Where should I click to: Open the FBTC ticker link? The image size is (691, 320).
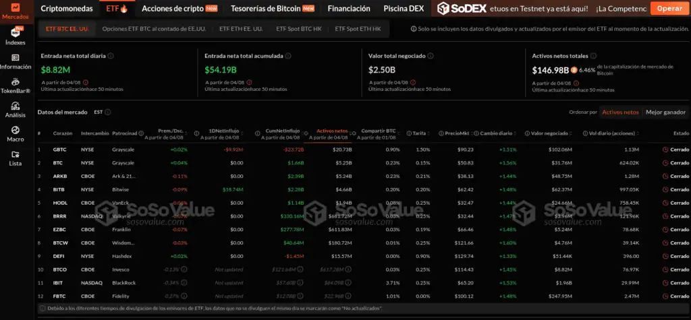click(x=59, y=296)
